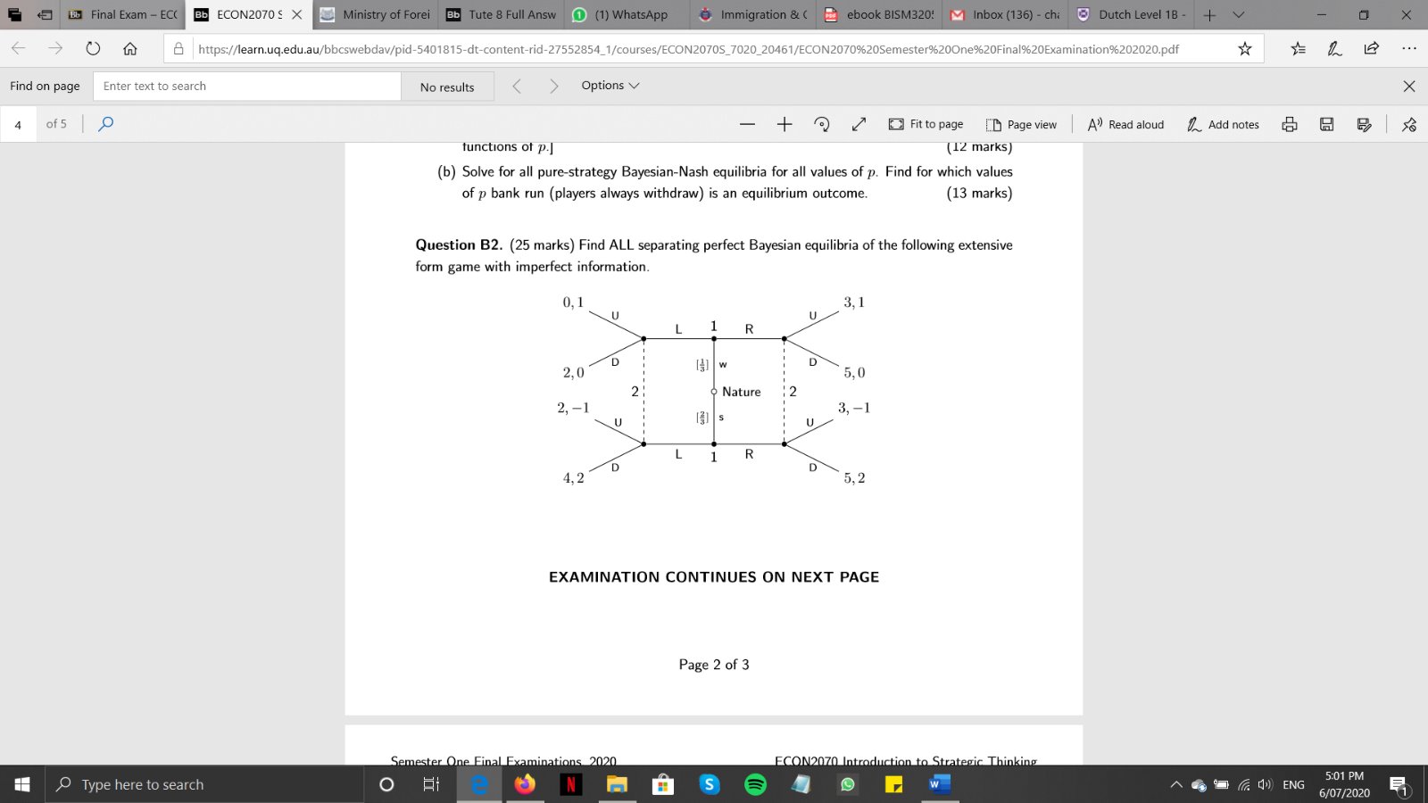The width and height of the screenshot is (1428, 803).
Task: Select the Inbox (136) Gmail tab
Action: 1007,14
